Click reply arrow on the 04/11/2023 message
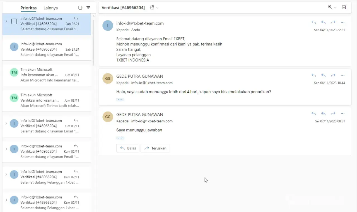357x212 pixels. tap(314, 23)
